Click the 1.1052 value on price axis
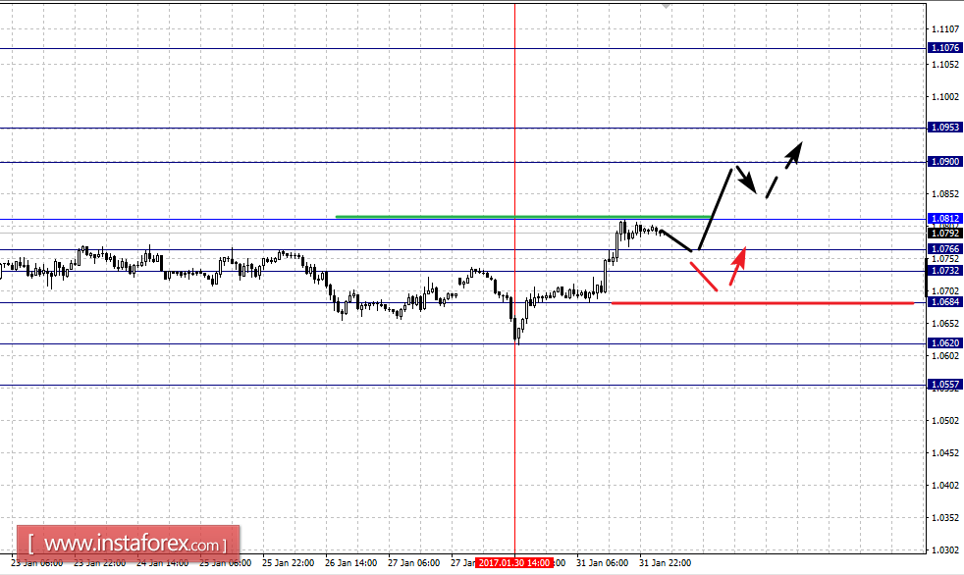The width and height of the screenshot is (964, 575). 945,65
